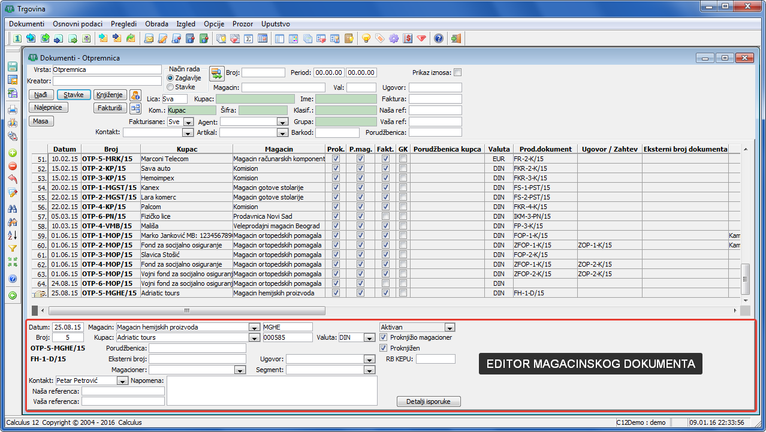Click the yellow funnel filter icon

click(13, 248)
